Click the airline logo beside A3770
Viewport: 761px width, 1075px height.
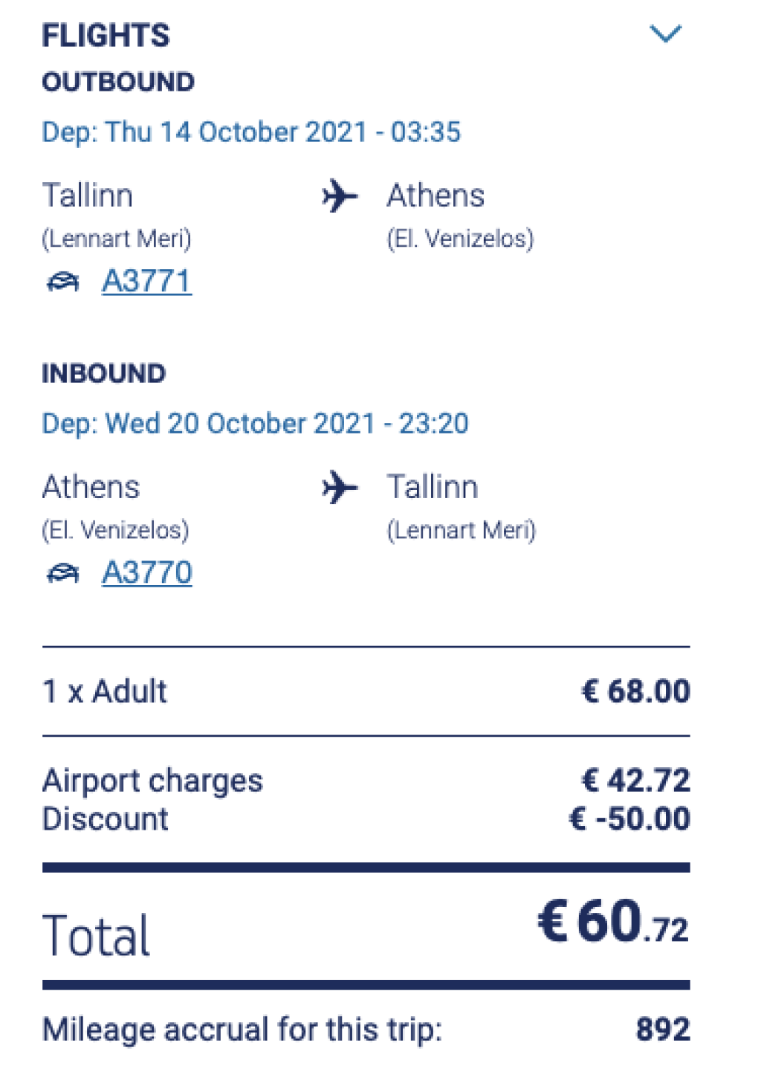(63, 573)
